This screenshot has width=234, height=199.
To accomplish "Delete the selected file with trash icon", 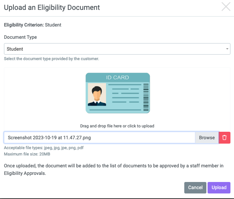I will 225,138.
